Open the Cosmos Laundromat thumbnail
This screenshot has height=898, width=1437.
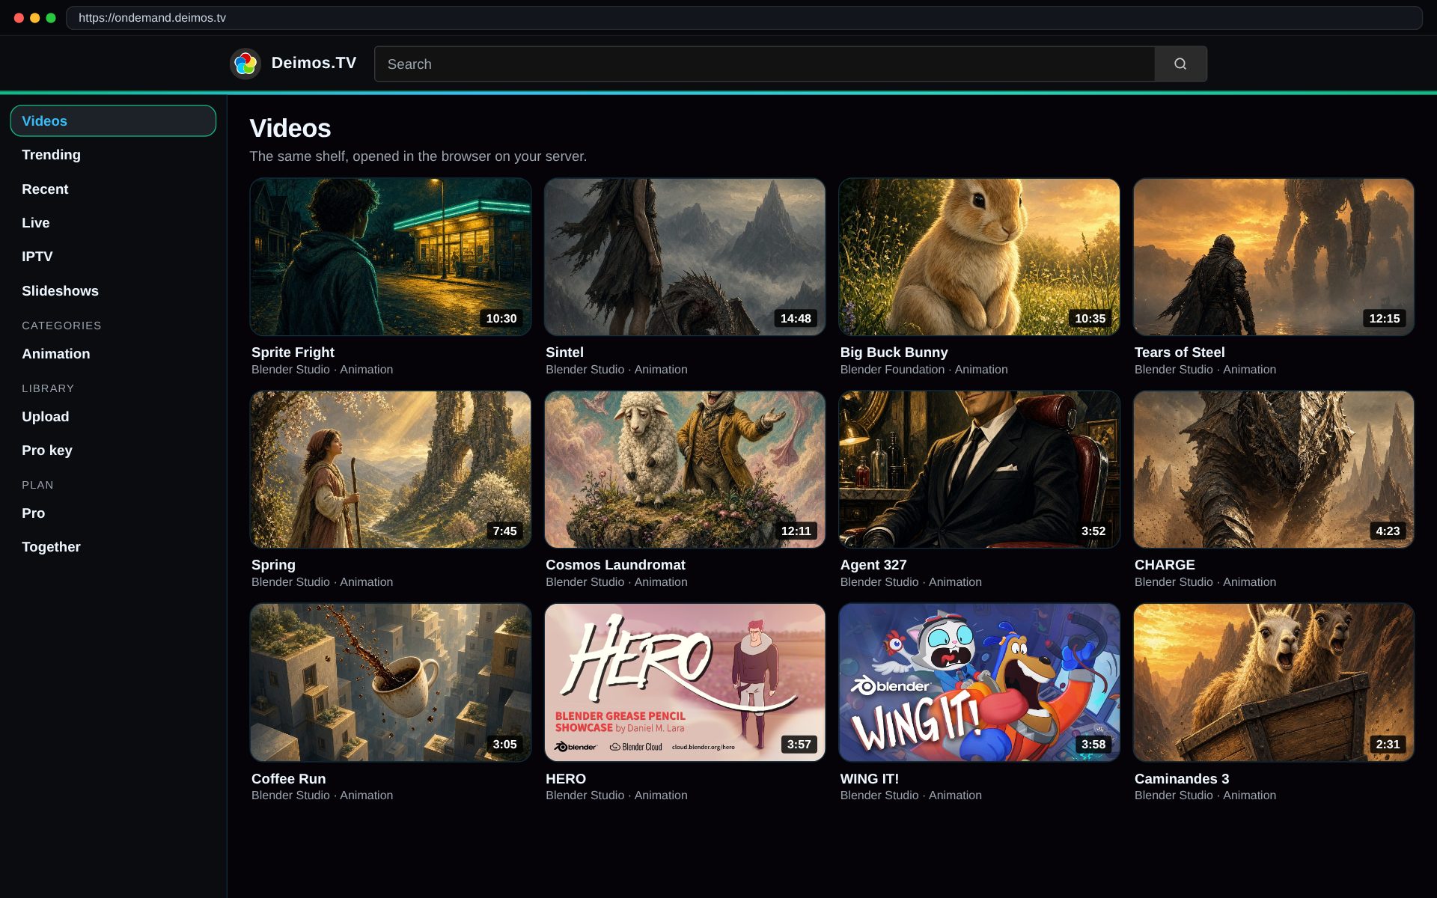point(685,469)
